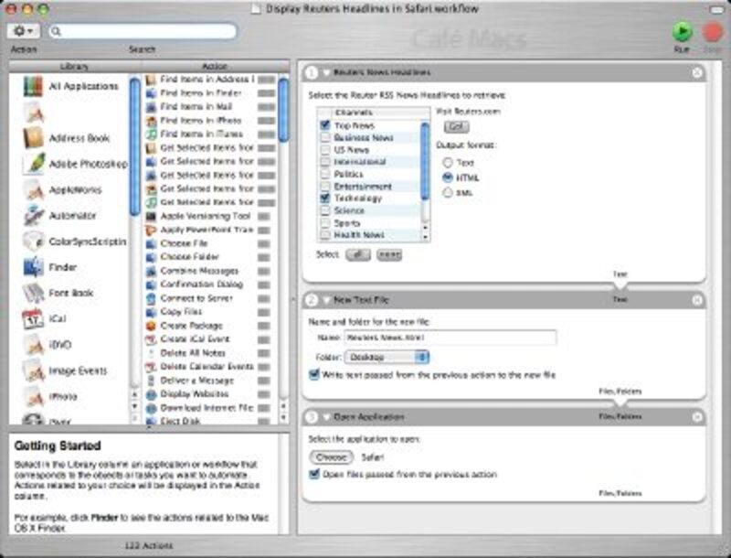731x558 pixels.
Task: Choose Find Items in Mail action
Action: click(x=210, y=107)
